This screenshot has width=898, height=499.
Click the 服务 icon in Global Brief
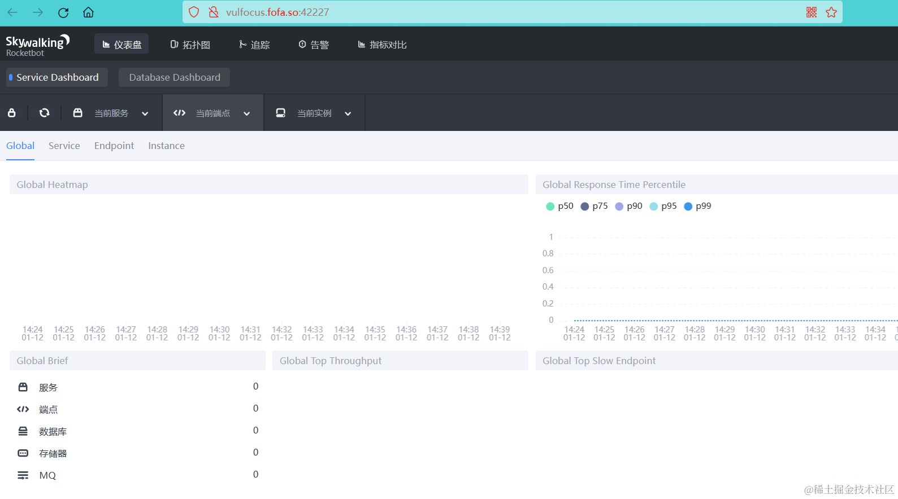coord(23,387)
